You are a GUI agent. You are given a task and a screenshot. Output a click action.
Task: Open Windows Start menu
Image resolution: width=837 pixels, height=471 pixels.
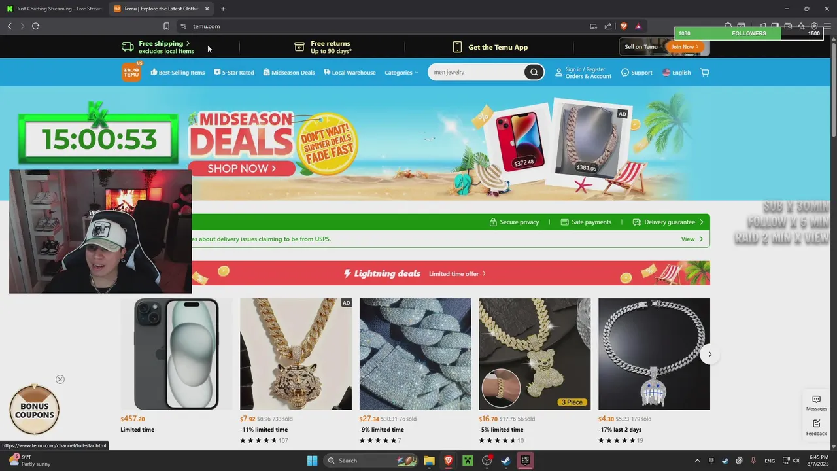[x=312, y=461]
